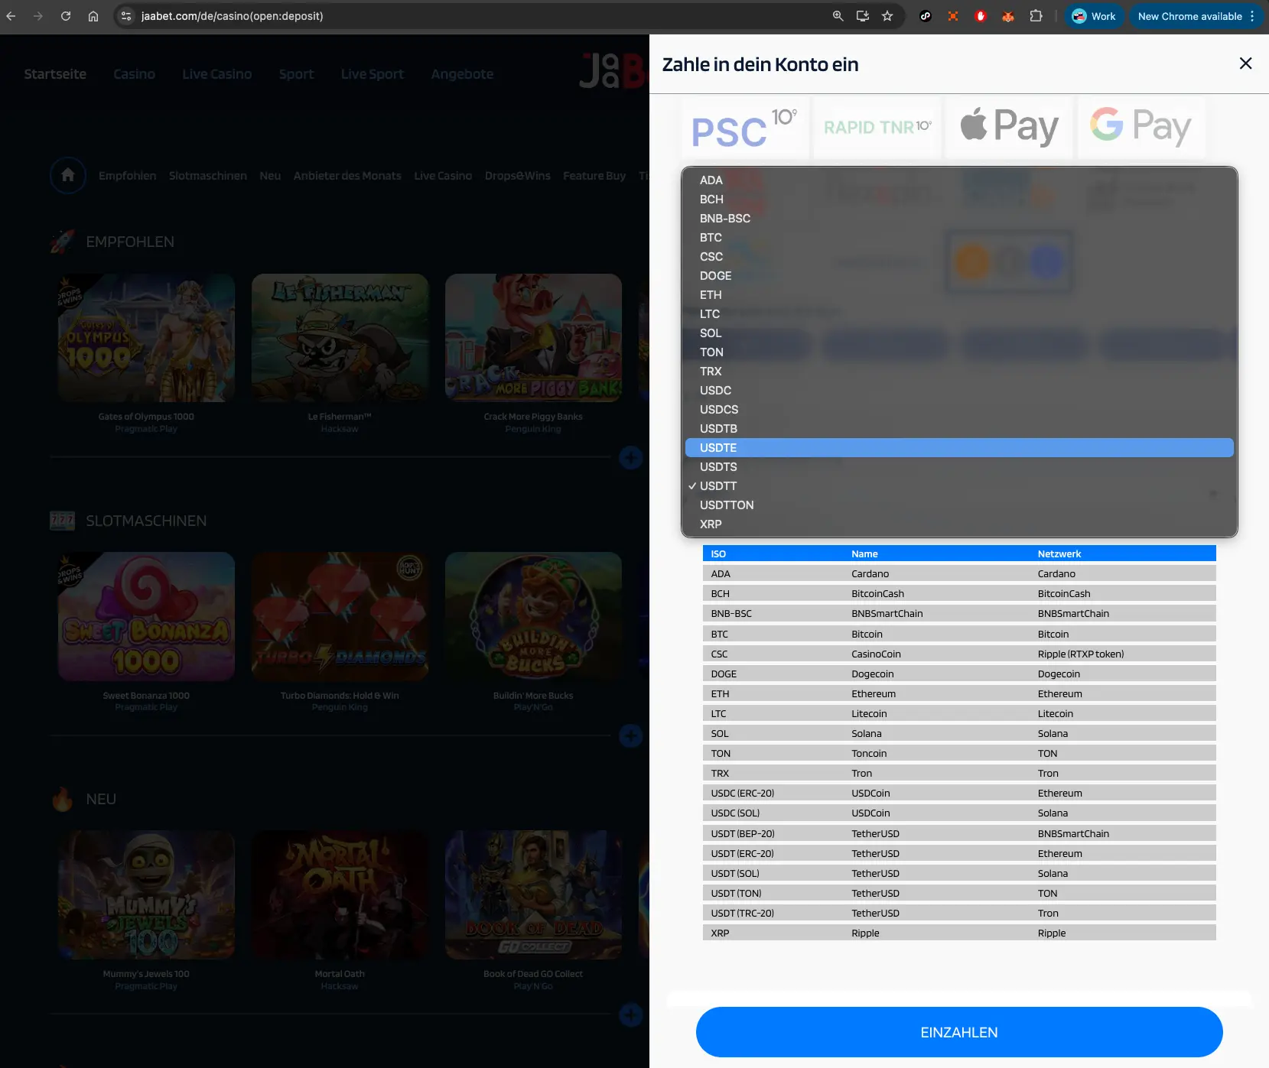Image resolution: width=1269 pixels, height=1068 pixels.
Task: Open Mummy's Jewels 100 game
Action: click(x=146, y=894)
